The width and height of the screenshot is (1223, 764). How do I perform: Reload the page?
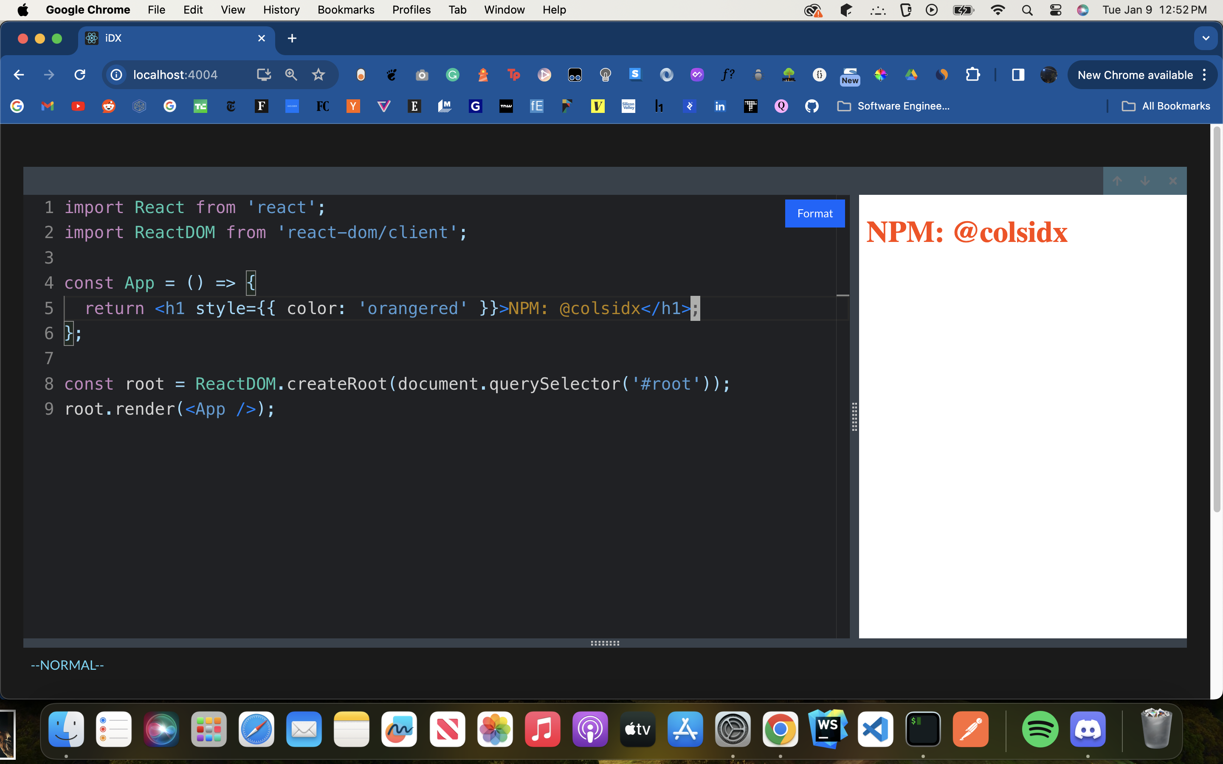80,75
